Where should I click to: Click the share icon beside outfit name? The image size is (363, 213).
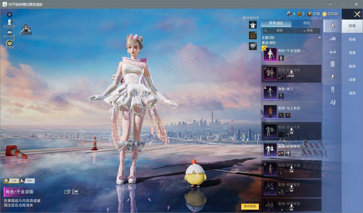[75, 192]
